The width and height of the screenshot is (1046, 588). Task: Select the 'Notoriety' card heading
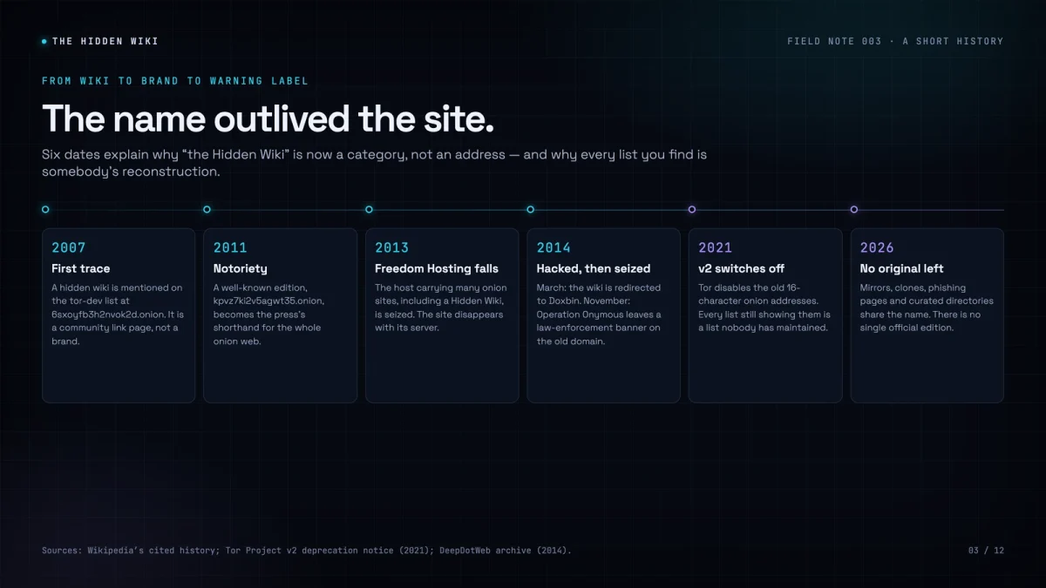241,268
